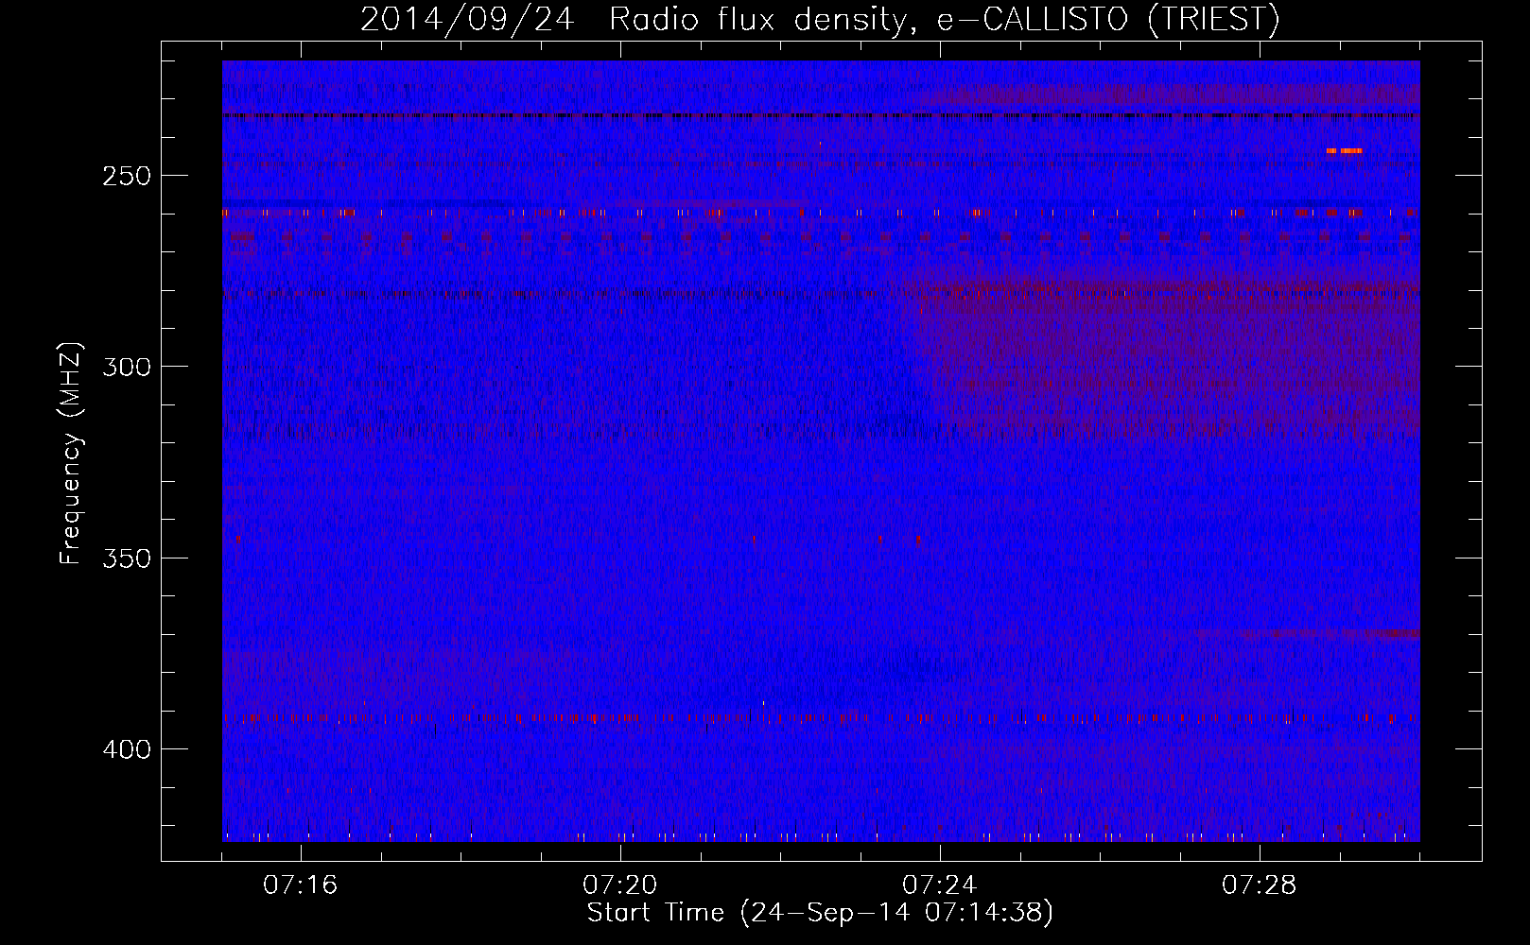This screenshot has width=1530, height=945.
Task: Click the "Frequency (MHZ)" axis label
Action: click(71, 453)
